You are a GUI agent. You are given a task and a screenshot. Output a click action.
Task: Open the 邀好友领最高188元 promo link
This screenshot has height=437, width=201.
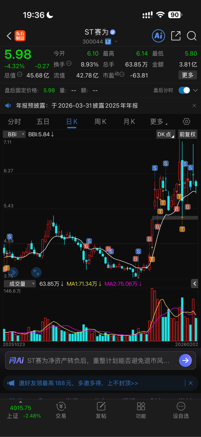78,383
